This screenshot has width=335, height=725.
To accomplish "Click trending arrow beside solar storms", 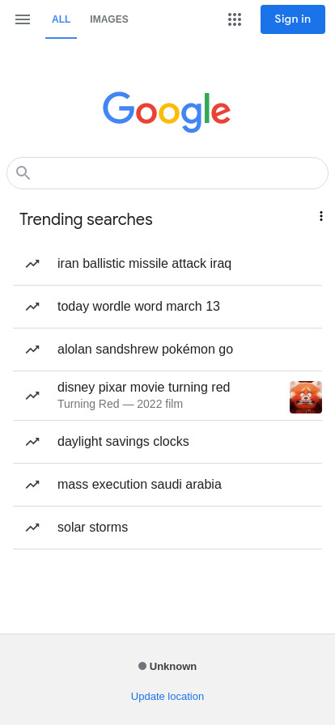I will [32, 528].
